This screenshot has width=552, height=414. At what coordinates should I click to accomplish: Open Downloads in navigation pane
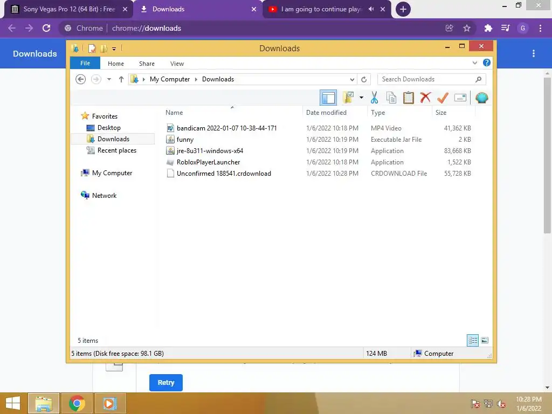(113, 139)
